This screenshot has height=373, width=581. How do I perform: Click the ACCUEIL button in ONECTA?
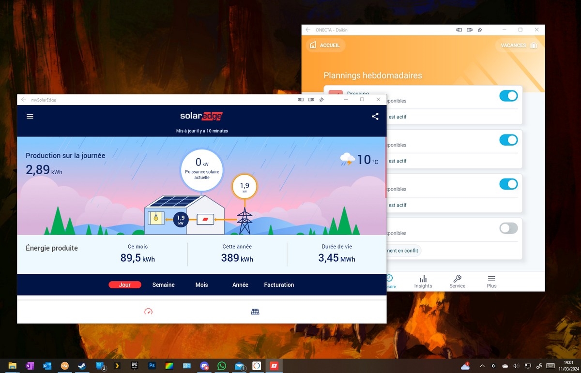(x=325, y=45)
